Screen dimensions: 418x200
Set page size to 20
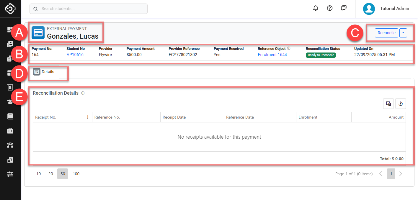pos(51,174)
